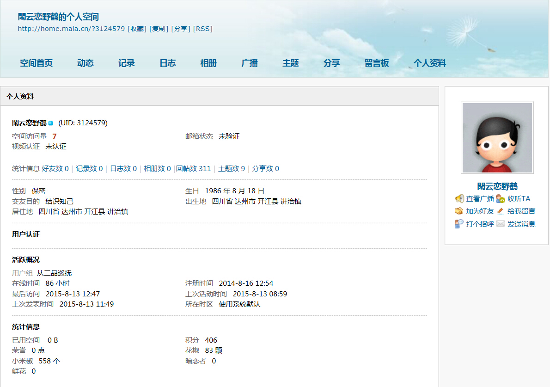Click the 打个招呼 greeting icon

coord(459,224)
